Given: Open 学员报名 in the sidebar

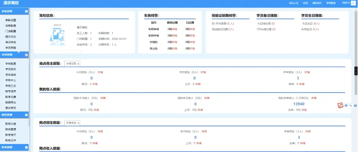Looking at the screenshot, I should tap(11, 69).
